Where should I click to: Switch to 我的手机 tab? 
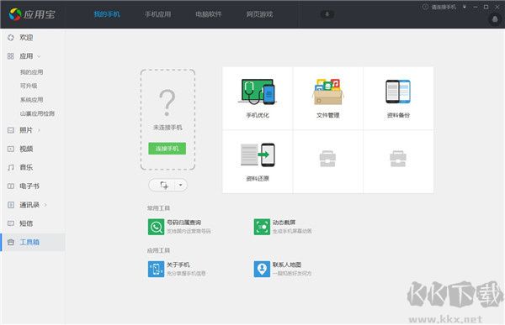coord(107,14)
